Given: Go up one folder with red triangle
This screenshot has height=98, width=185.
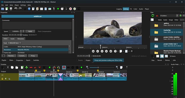Looking at the screenshot, I should pos(157,16).
